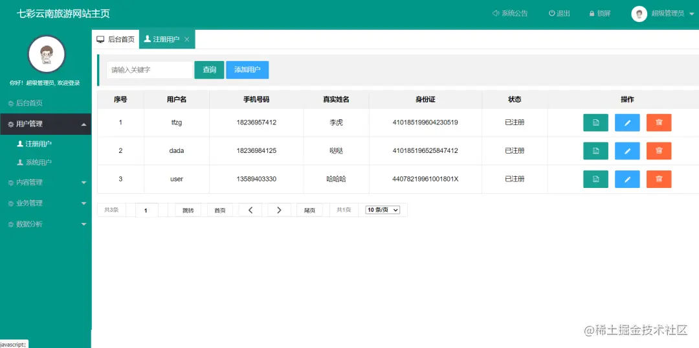
Task: Click the 序号 column header
Action: (x=120, y=100)
